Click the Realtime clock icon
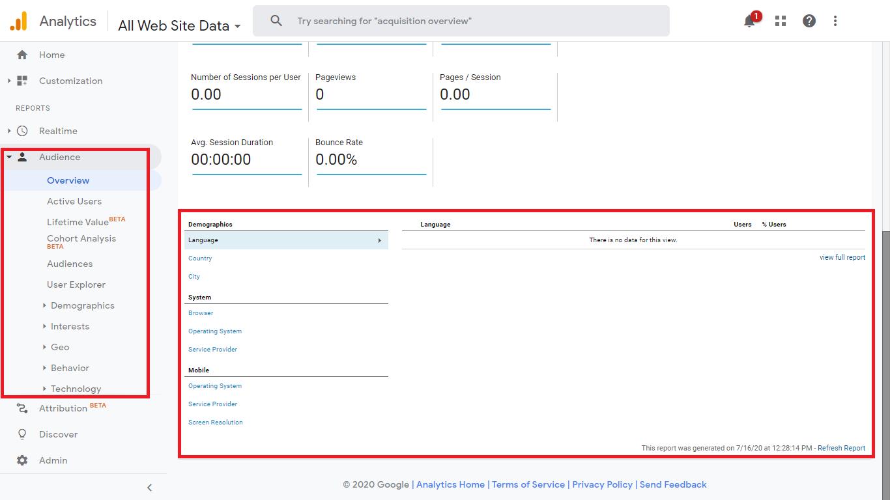This screenshot has width=890, height=500. point(22,131)
